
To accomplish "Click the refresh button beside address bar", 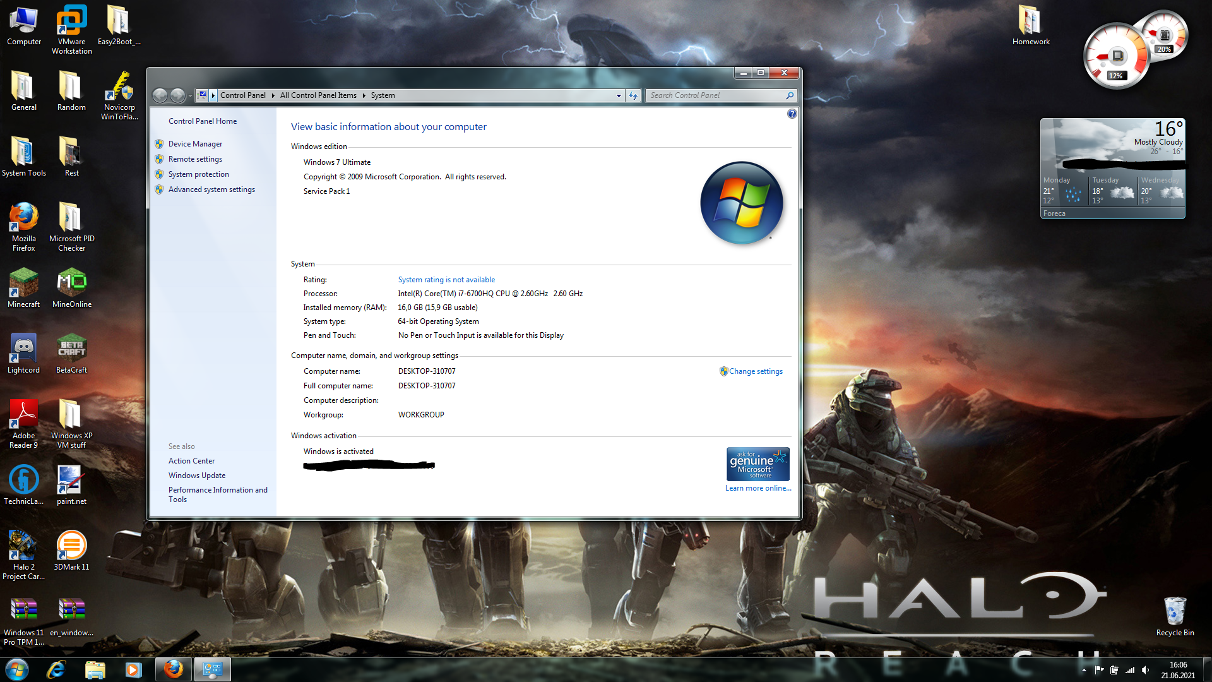I will (633, 95).
